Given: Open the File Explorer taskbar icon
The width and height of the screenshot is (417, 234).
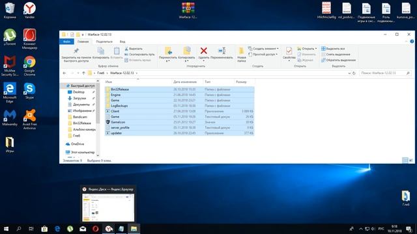Looking at the screenshot, I should [x=134, y=229].
